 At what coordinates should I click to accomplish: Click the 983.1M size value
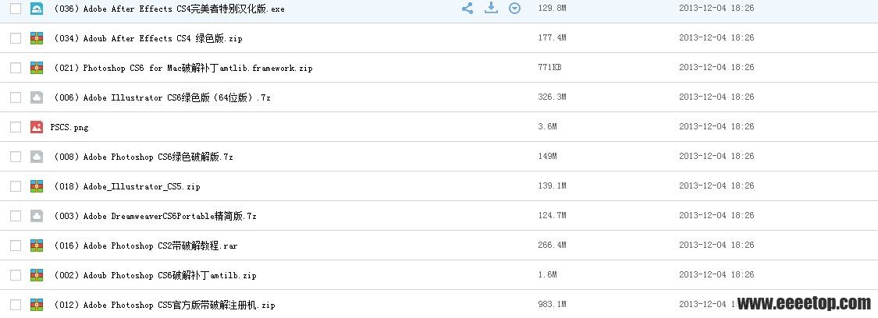pyautogui.click(x=552, y=305)
